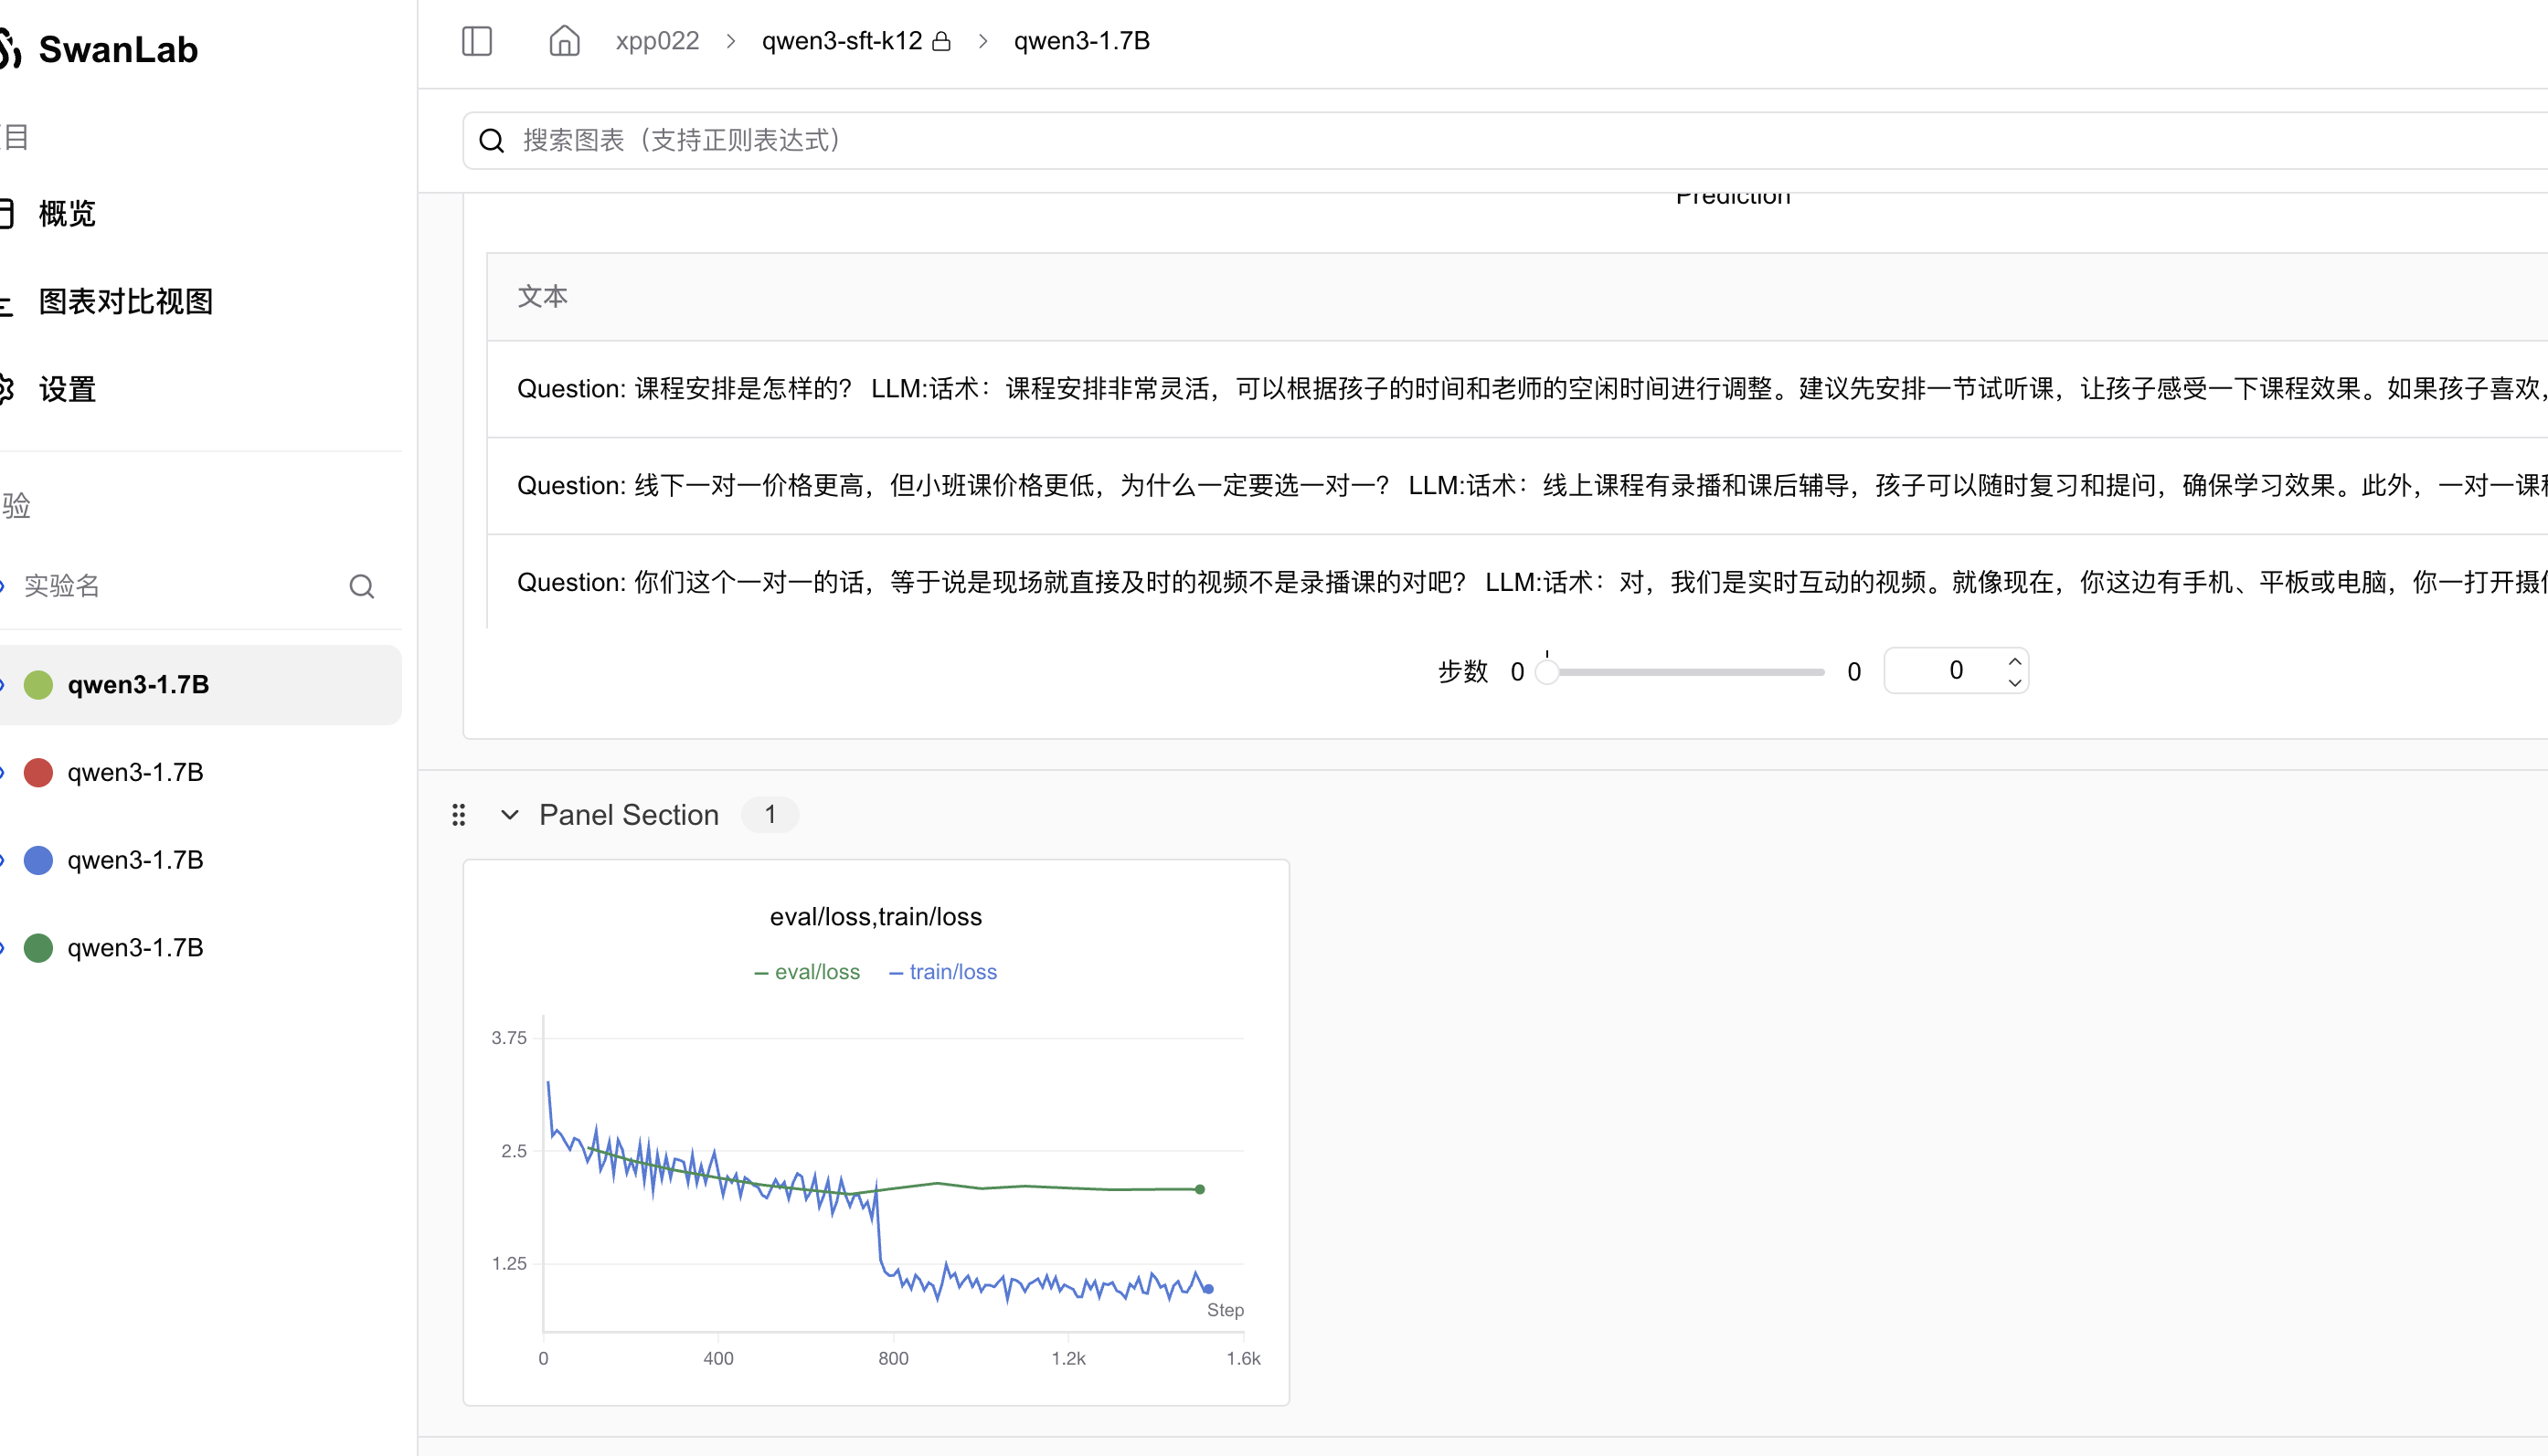
Task: Click the experiment search magnifier icon
Action: tap(362, 586)
